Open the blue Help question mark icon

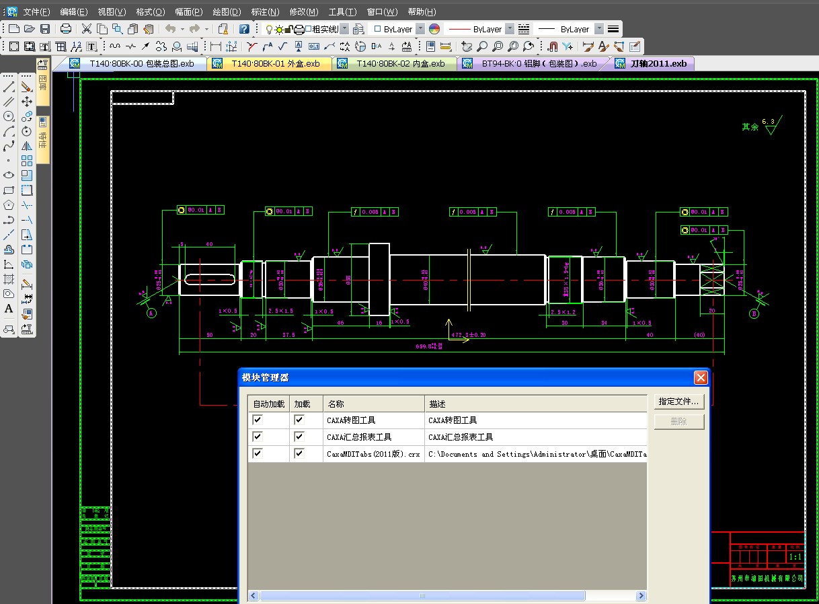(244, 29)
